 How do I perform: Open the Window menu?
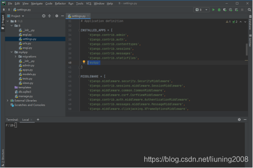click(x=99, y=3)
